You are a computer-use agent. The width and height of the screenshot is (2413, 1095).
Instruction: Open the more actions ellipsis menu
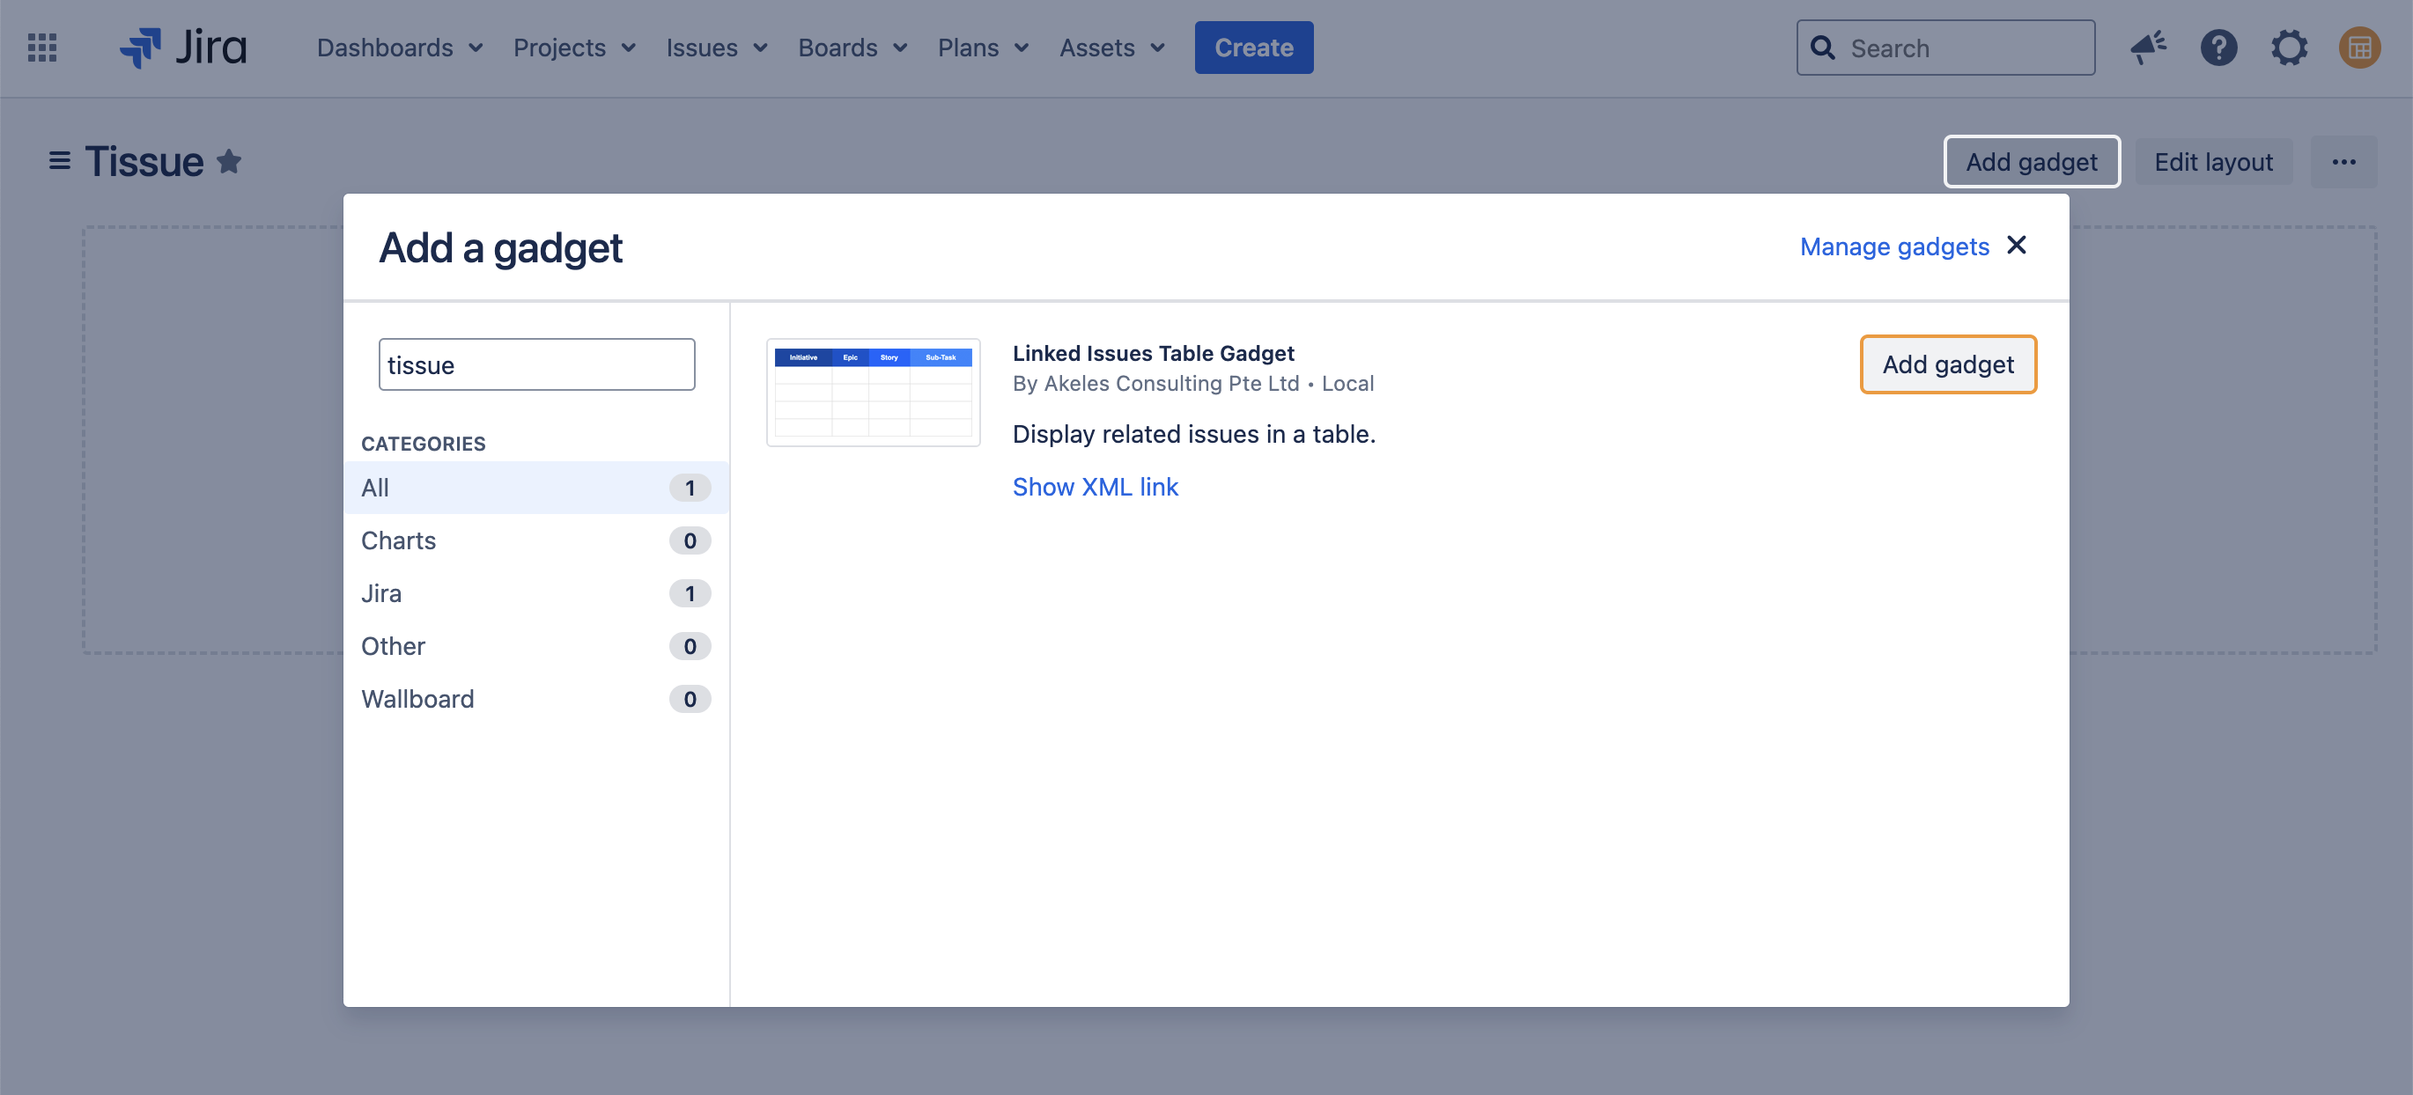tap(2343, 162)
